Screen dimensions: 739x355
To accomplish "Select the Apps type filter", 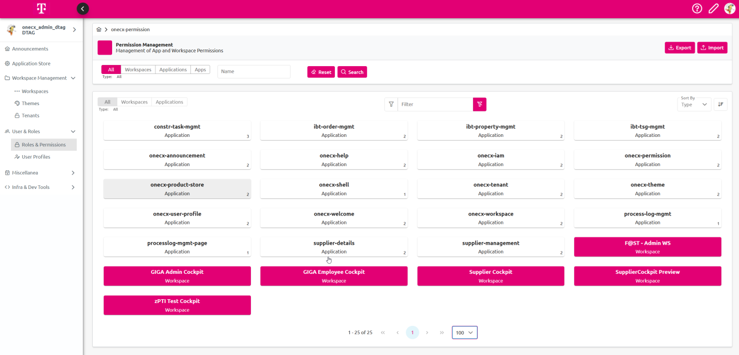I will tap(200, 69).
